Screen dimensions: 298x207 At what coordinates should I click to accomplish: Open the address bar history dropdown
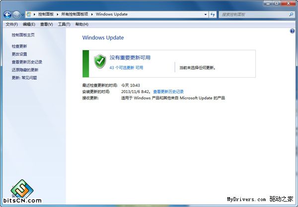(x=206, y=14)
